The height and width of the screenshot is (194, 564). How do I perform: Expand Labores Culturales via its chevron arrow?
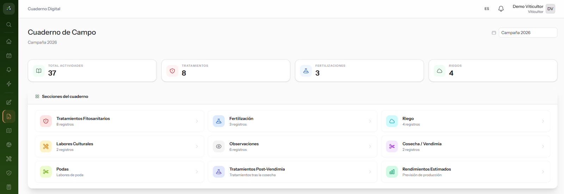[x=197, y=146]
